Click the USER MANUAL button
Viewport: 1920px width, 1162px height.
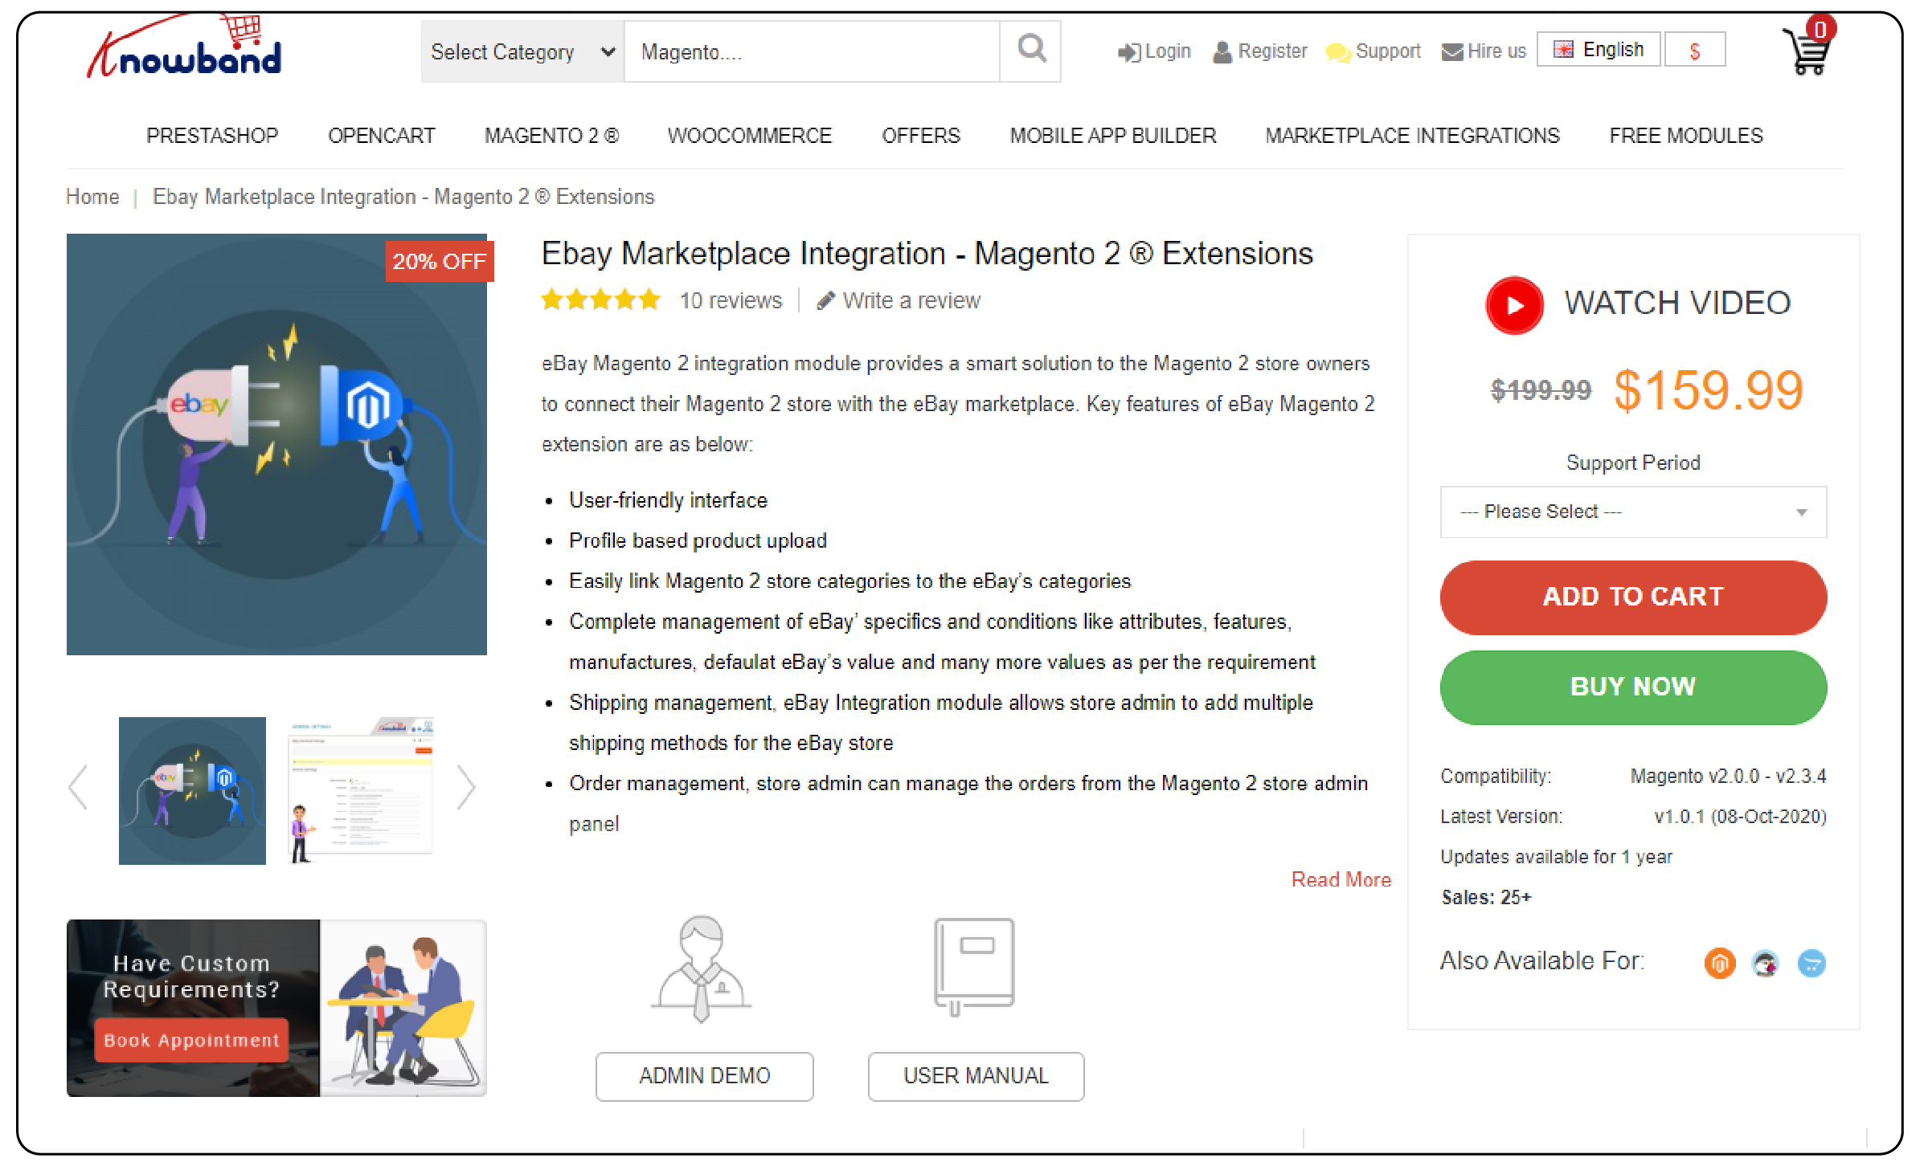click(x=976, y=1076)
